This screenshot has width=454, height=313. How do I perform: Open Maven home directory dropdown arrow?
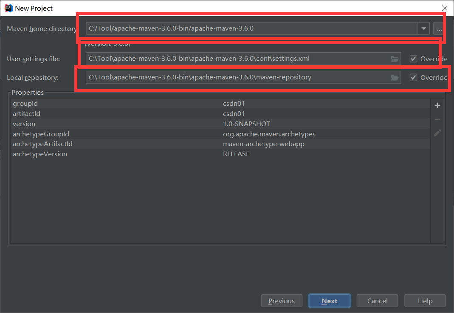[x=423, y=28]
